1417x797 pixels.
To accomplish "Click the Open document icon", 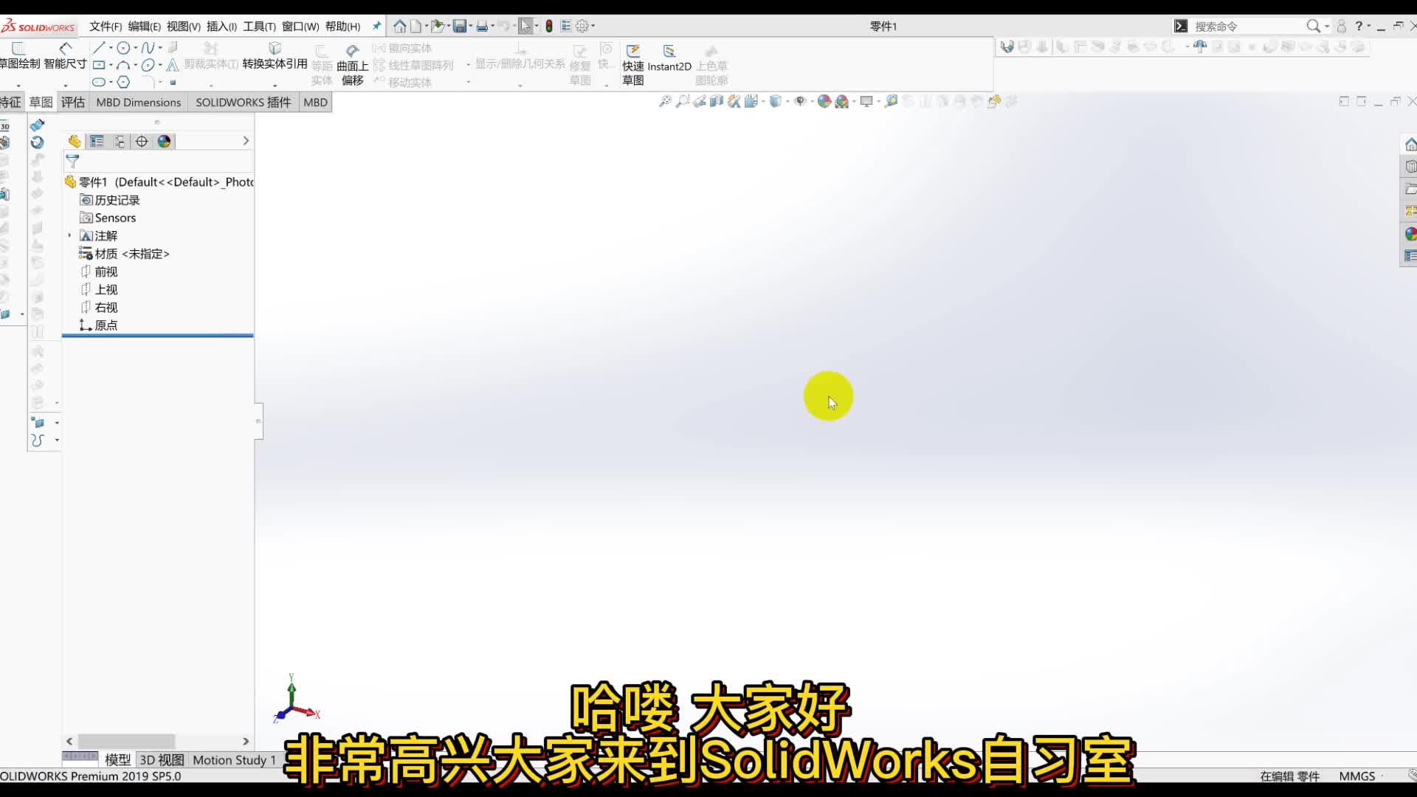I will point(438,26).
